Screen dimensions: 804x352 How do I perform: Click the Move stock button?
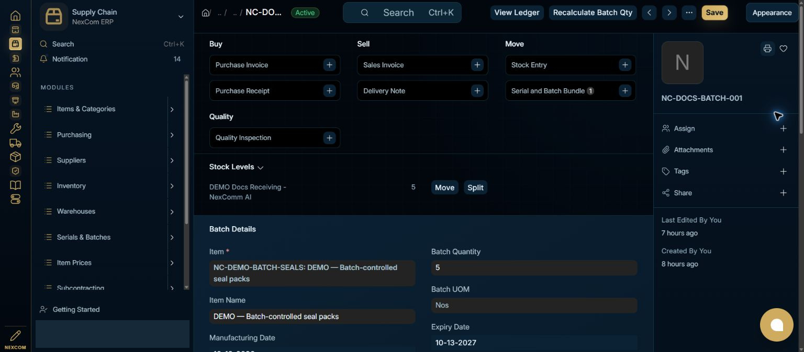(x=445, y=187)
